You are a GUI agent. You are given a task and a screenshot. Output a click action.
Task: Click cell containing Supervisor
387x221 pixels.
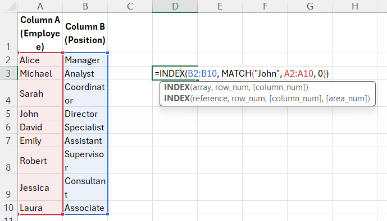coord(85,161)
